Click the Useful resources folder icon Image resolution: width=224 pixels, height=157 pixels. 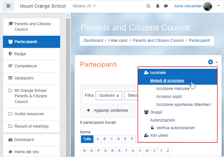pyautogui.click(x=10, y=114)
